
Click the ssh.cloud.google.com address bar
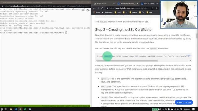tap(46, 6)
